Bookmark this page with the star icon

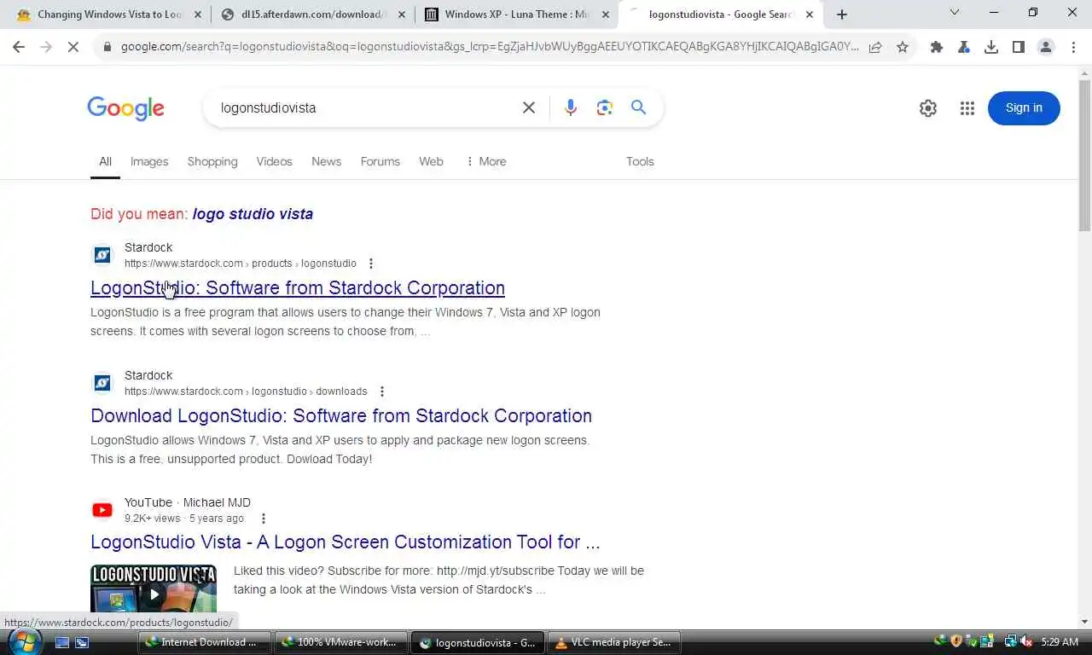pyautogui.click(x=903, y=47)
